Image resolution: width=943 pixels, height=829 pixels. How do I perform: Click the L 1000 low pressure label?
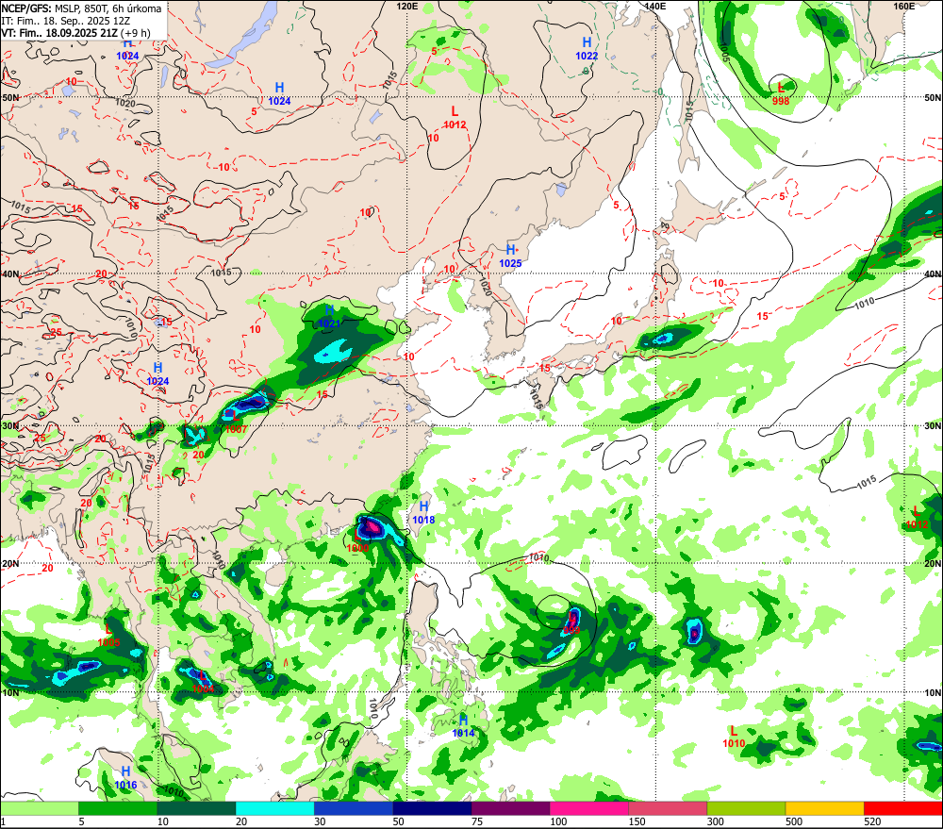tap(357, 540)
